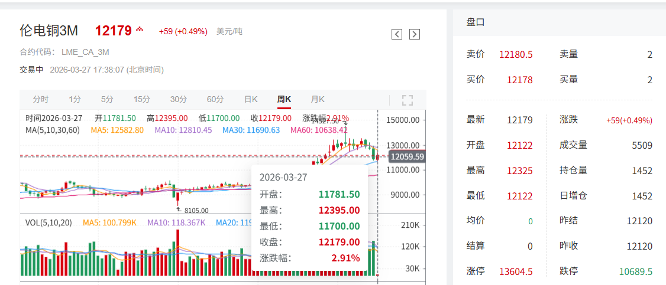Select the 1分 interval tab
The image size is (666, 285).
click(x=75, y=99)
